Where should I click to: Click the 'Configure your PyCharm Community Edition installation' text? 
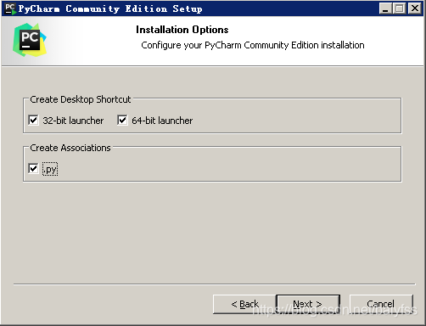point(253,45)
